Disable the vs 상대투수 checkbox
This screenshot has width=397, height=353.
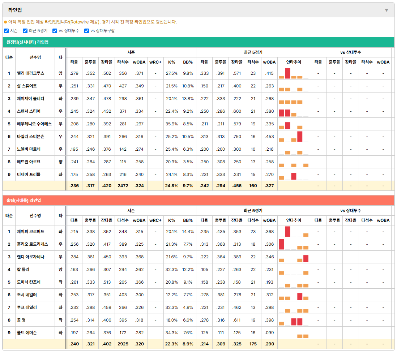coord(55,31)
